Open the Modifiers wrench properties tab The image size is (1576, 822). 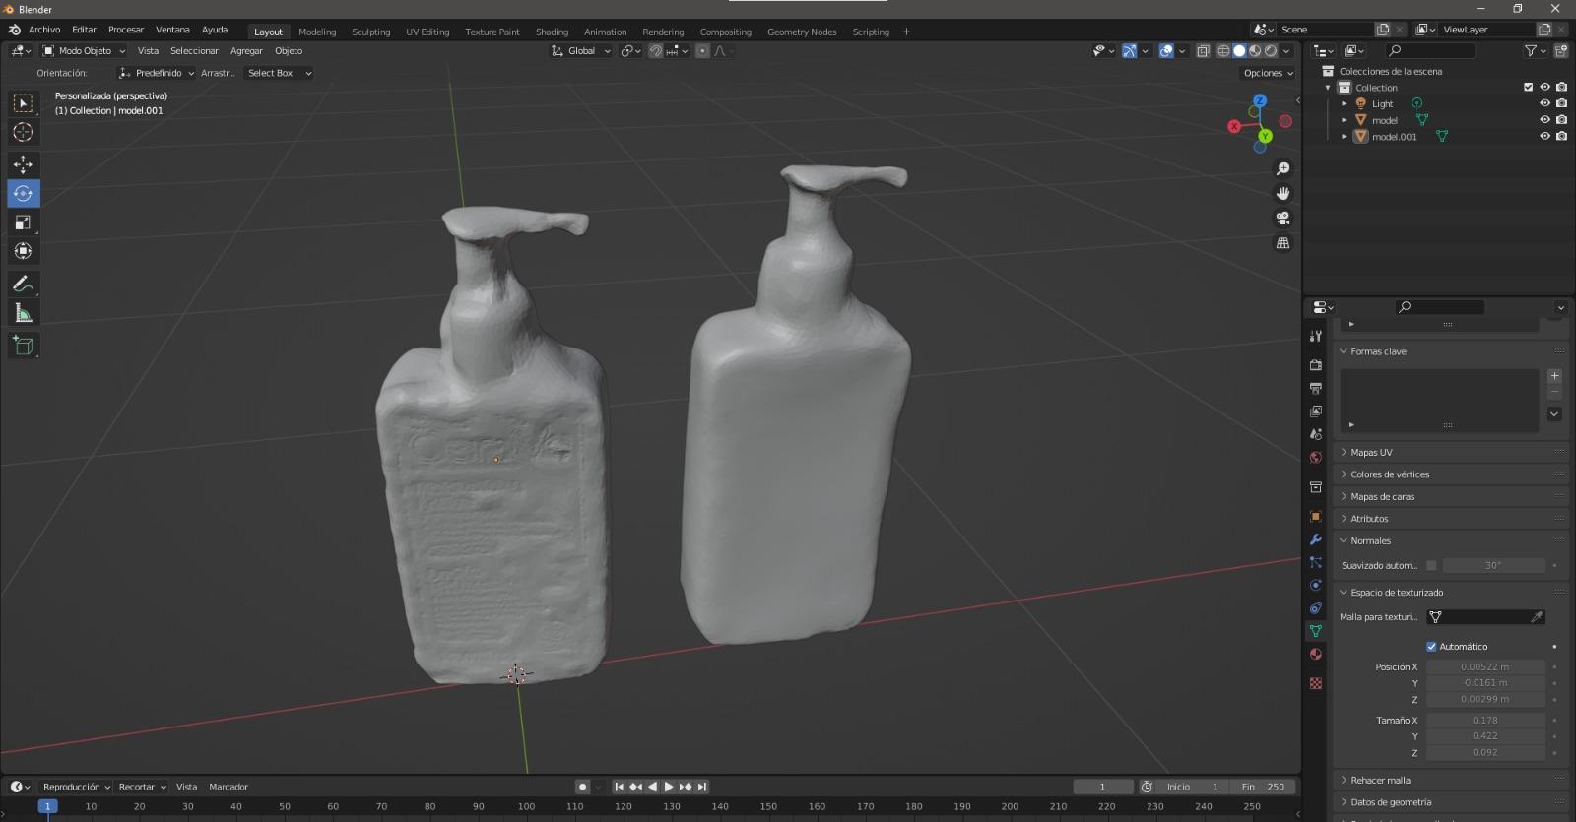click(x=1316, y=539)
